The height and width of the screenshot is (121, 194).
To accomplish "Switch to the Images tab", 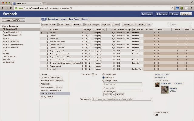I will pos(63,19).
